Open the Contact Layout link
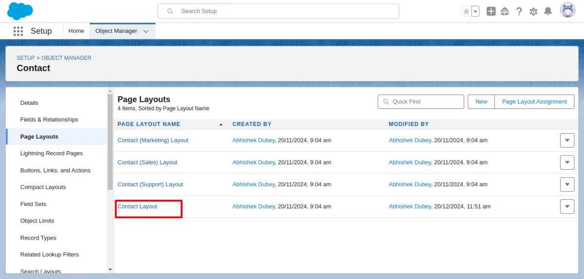The height and width of the screenshot is (279, 584). pos(137,207)
